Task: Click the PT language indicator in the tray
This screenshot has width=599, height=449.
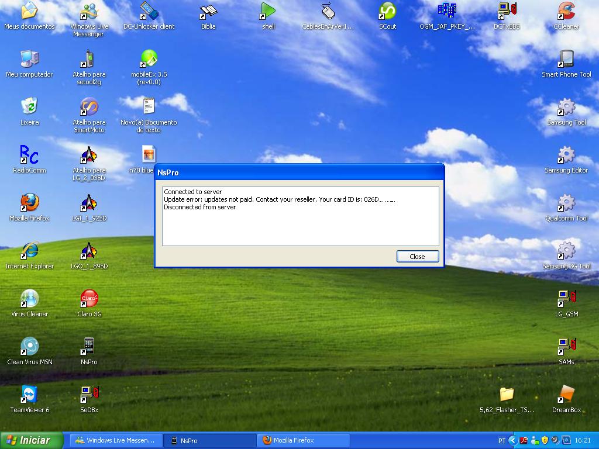Action: pos(502,441)
